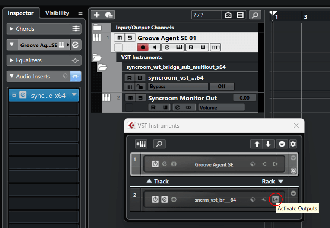Open the Find Tracks search icon

coord(255,15)
